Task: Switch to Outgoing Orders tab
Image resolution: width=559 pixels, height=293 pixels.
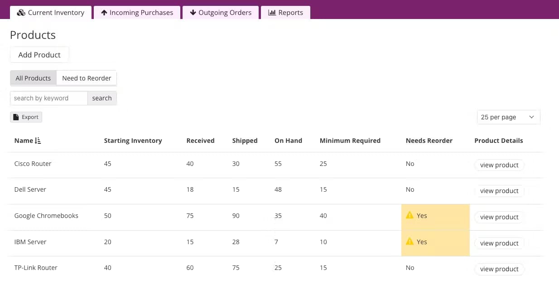Action: click(220, 13)
